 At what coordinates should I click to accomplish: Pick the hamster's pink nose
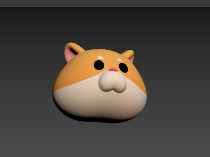click(113, 70)
